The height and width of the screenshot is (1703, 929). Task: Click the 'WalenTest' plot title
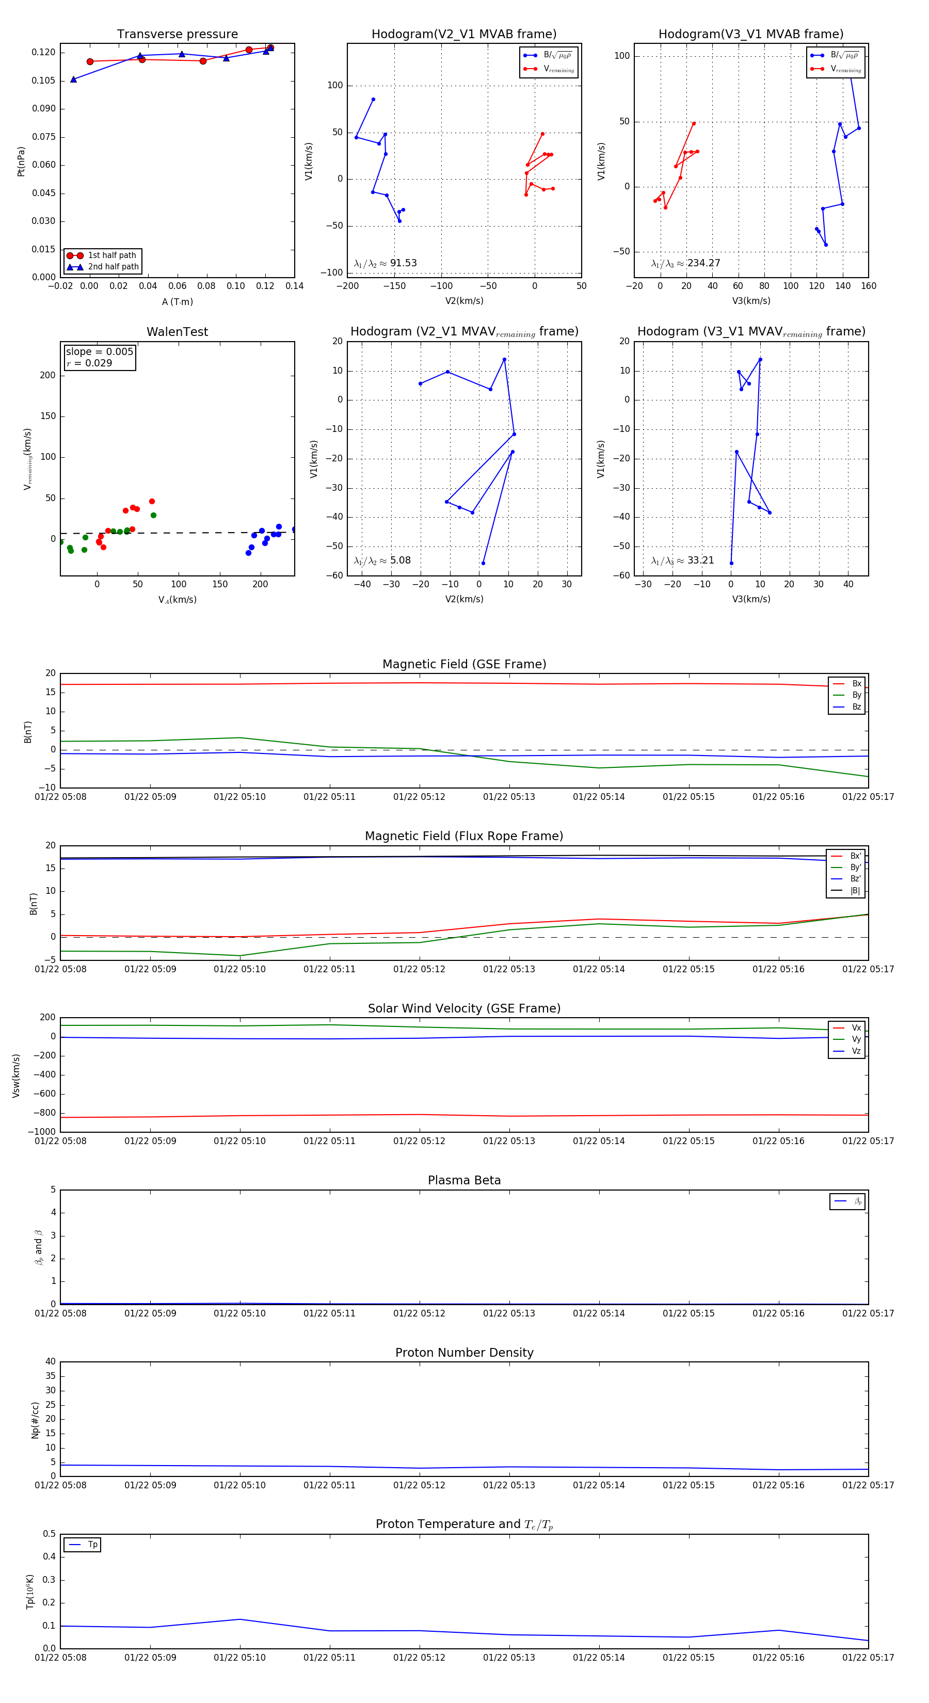click(x=177, y=332)
